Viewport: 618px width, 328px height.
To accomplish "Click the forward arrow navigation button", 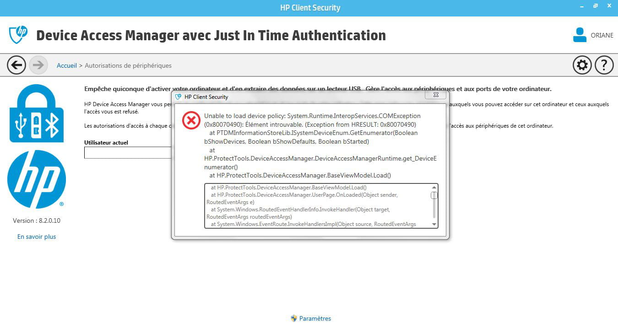I will tap(38, 65).
